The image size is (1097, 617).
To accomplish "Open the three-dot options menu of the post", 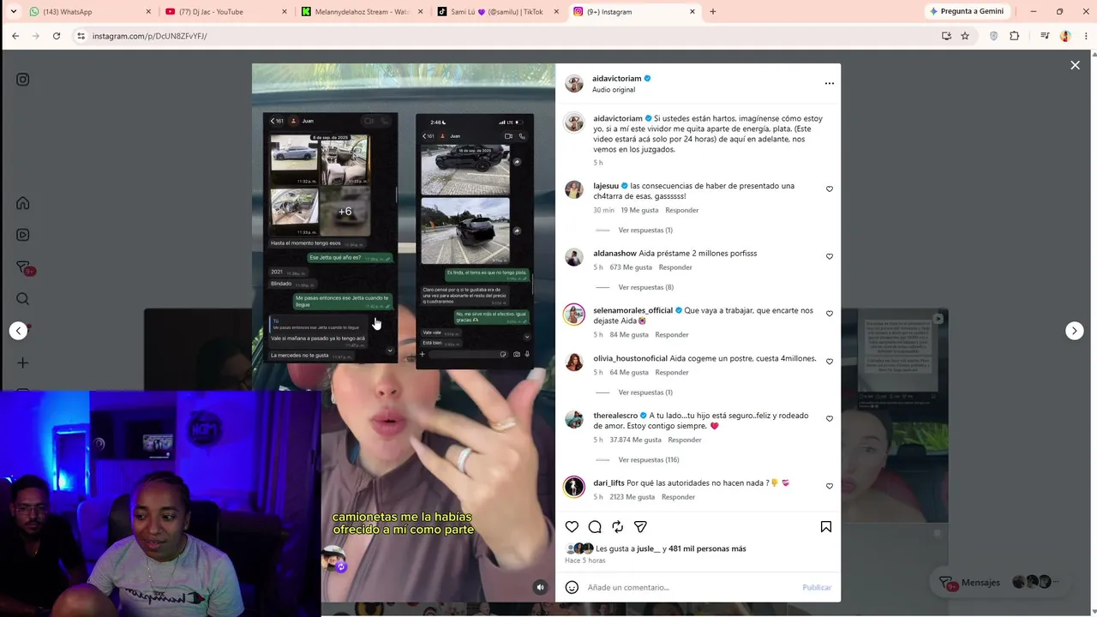I will 829,83.
